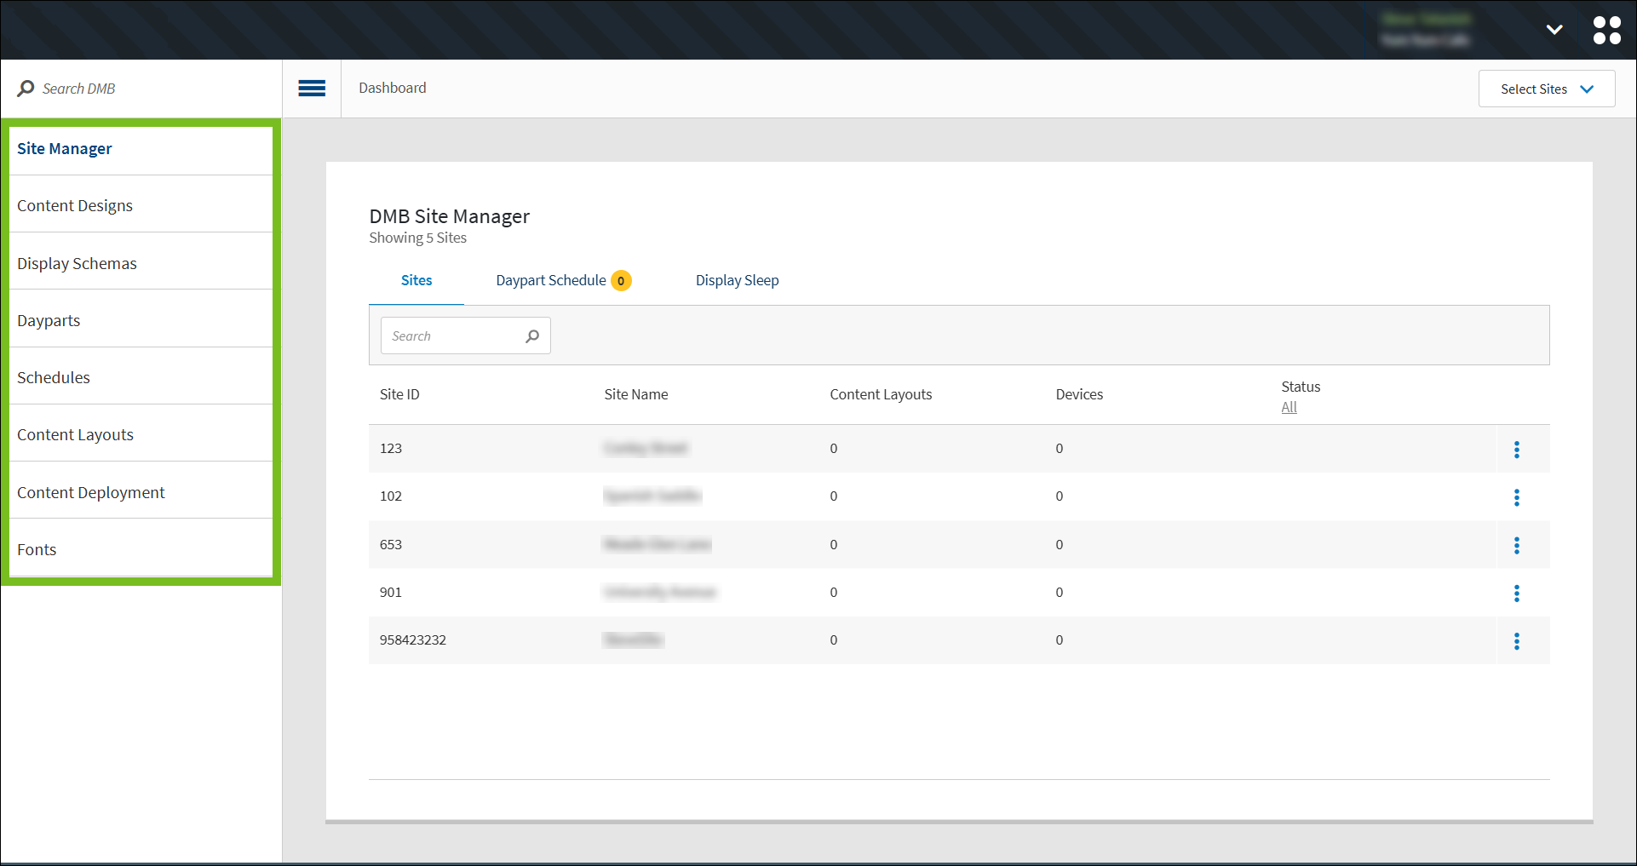Open actions menu for site 958423232
Image resolution: width=1637 pixels, height=866 pixels.
click(x=1516, y=641)
